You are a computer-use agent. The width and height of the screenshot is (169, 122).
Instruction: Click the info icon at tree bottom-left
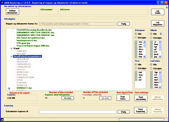(x=9, y=88)
